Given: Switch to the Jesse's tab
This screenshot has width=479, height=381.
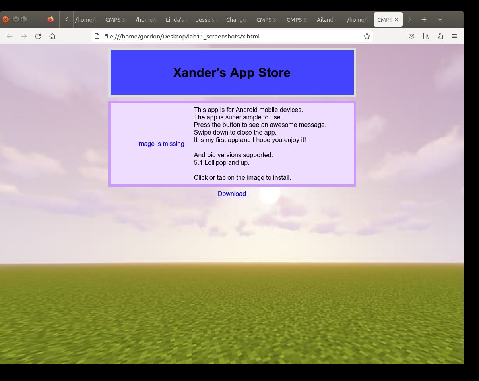Looking at the screenshot, I should [206, 19].
